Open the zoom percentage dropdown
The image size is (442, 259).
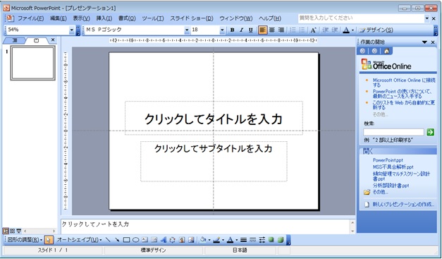click(72, 30)
